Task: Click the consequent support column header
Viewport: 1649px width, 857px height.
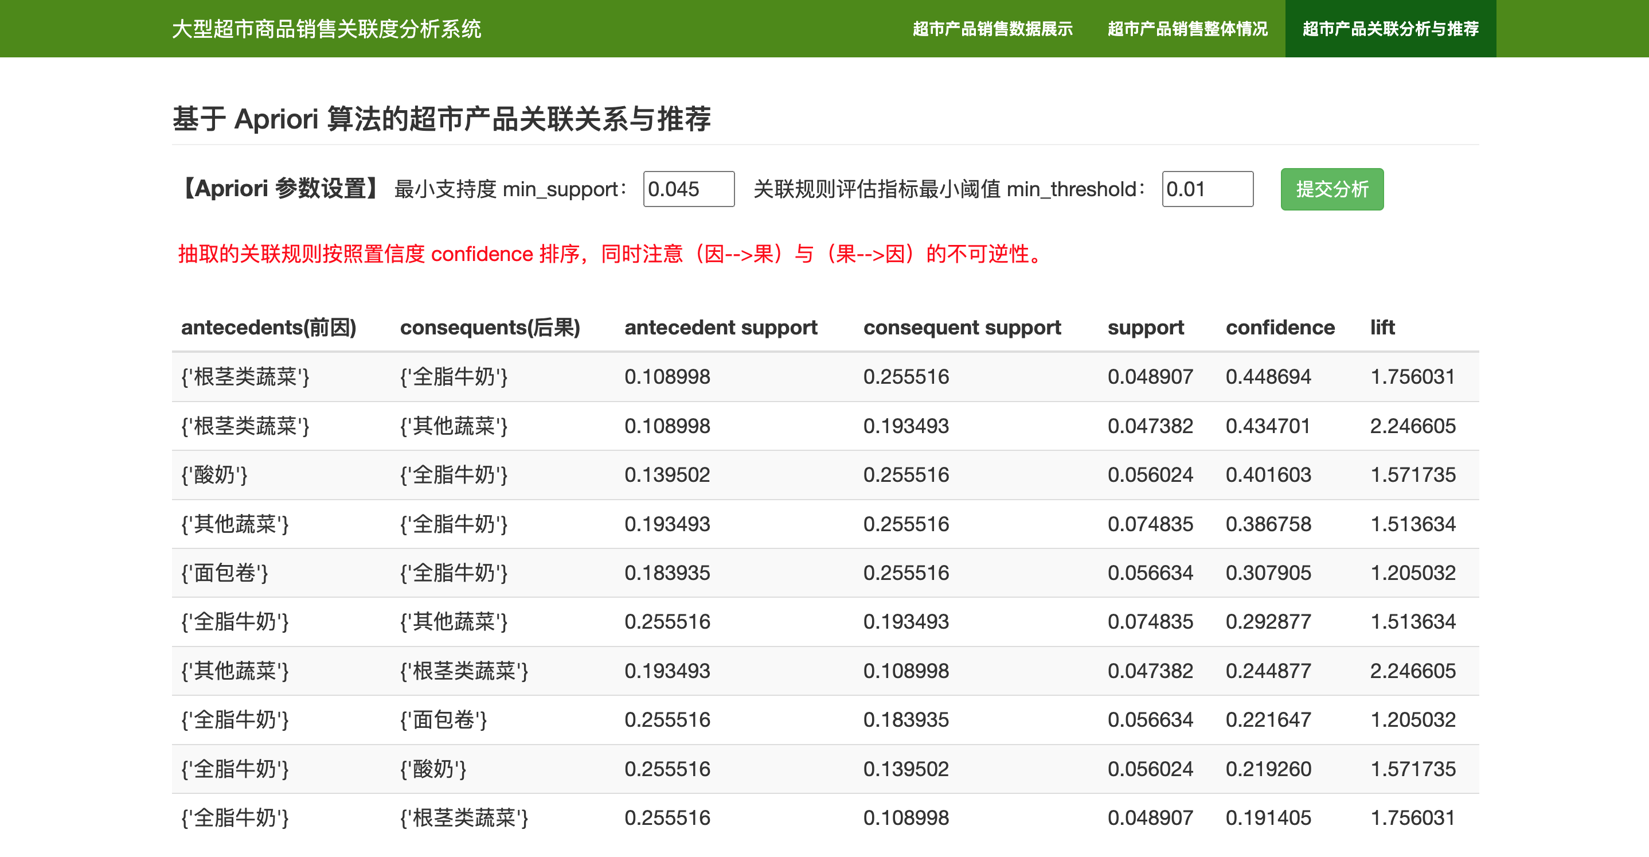Action: tap(962, 328)
